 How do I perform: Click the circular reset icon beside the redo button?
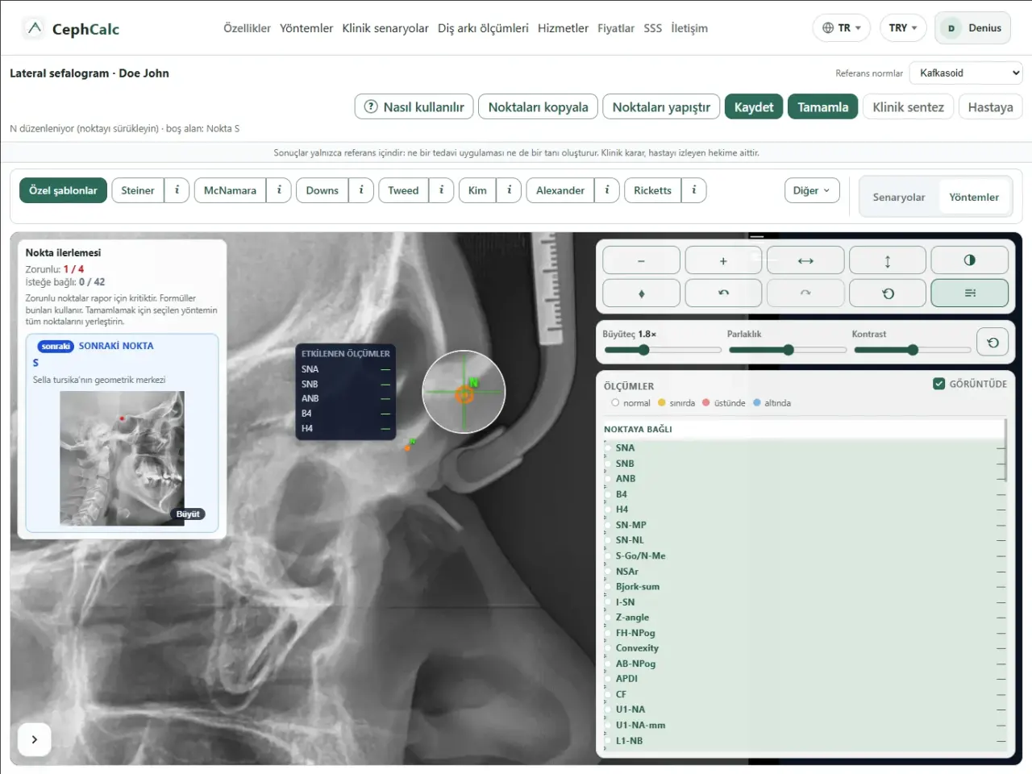click(888, 293)
